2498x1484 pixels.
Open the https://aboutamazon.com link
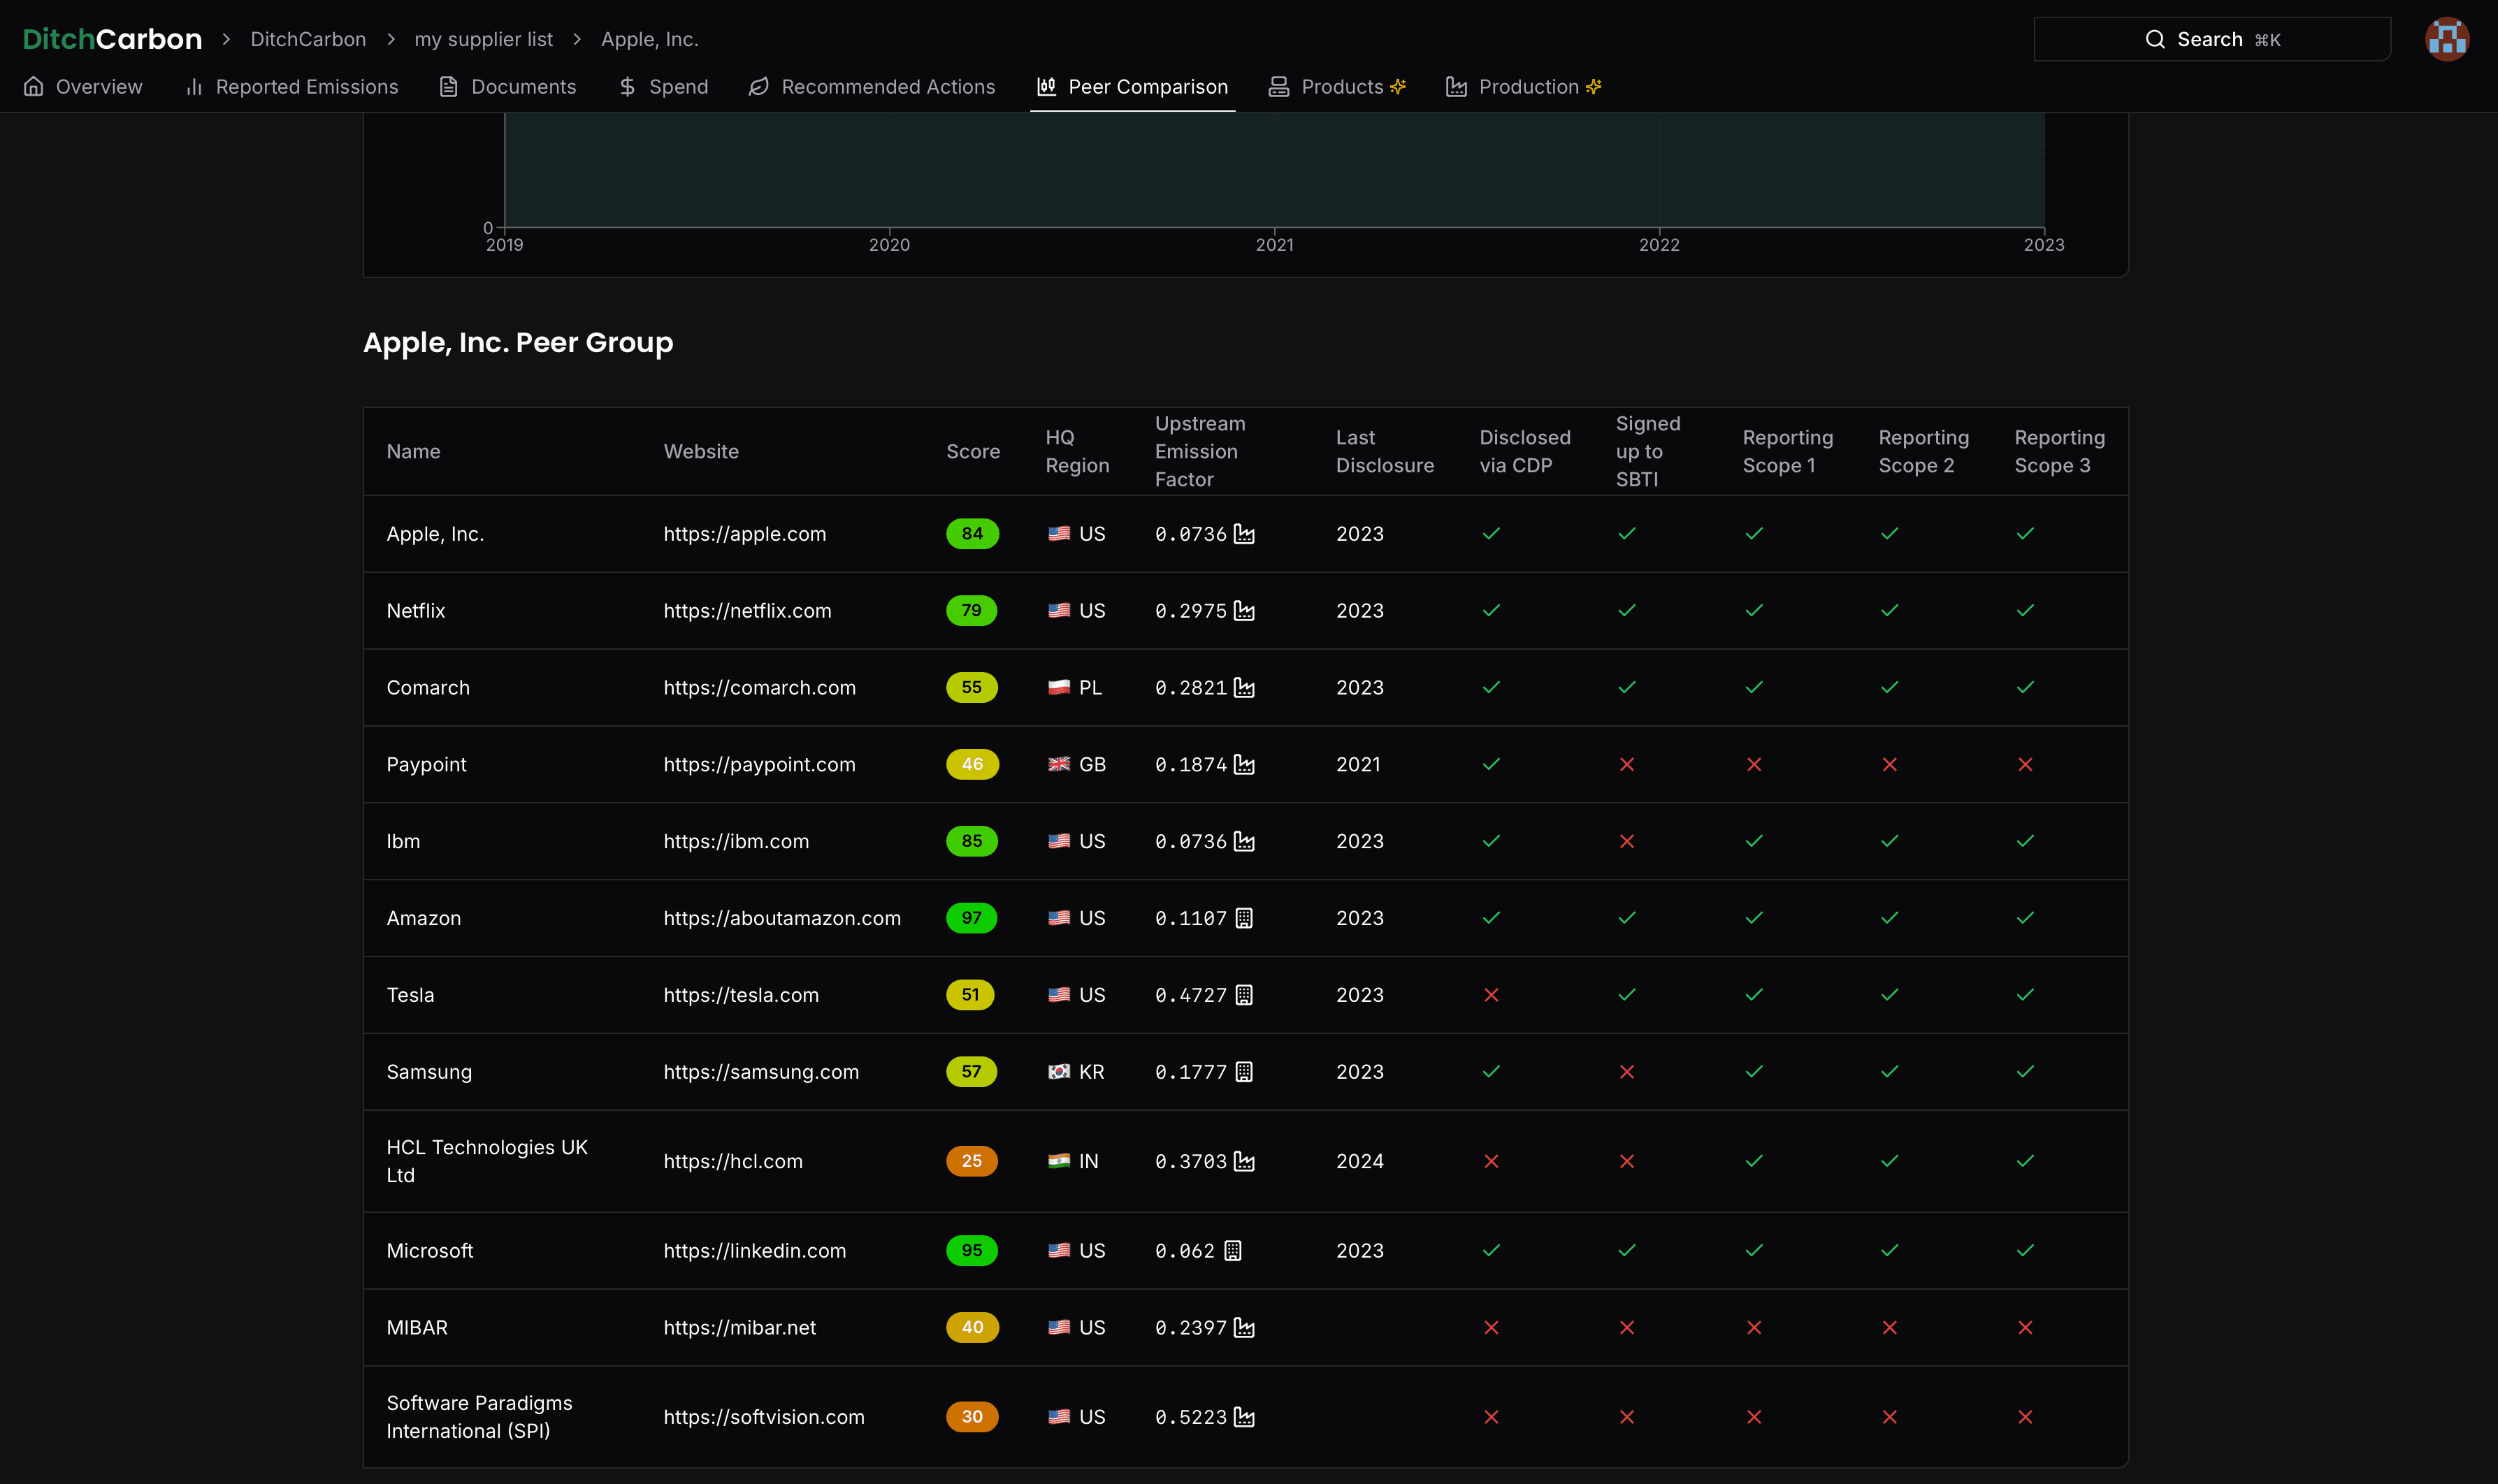click(x=782, y=918)
